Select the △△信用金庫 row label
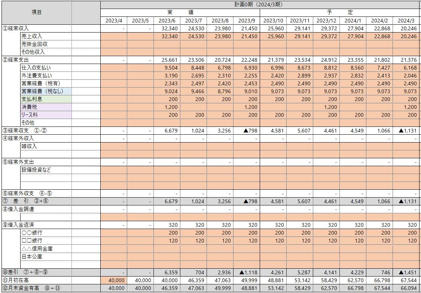Screen dimensions: 421x293 pos(46,248)
